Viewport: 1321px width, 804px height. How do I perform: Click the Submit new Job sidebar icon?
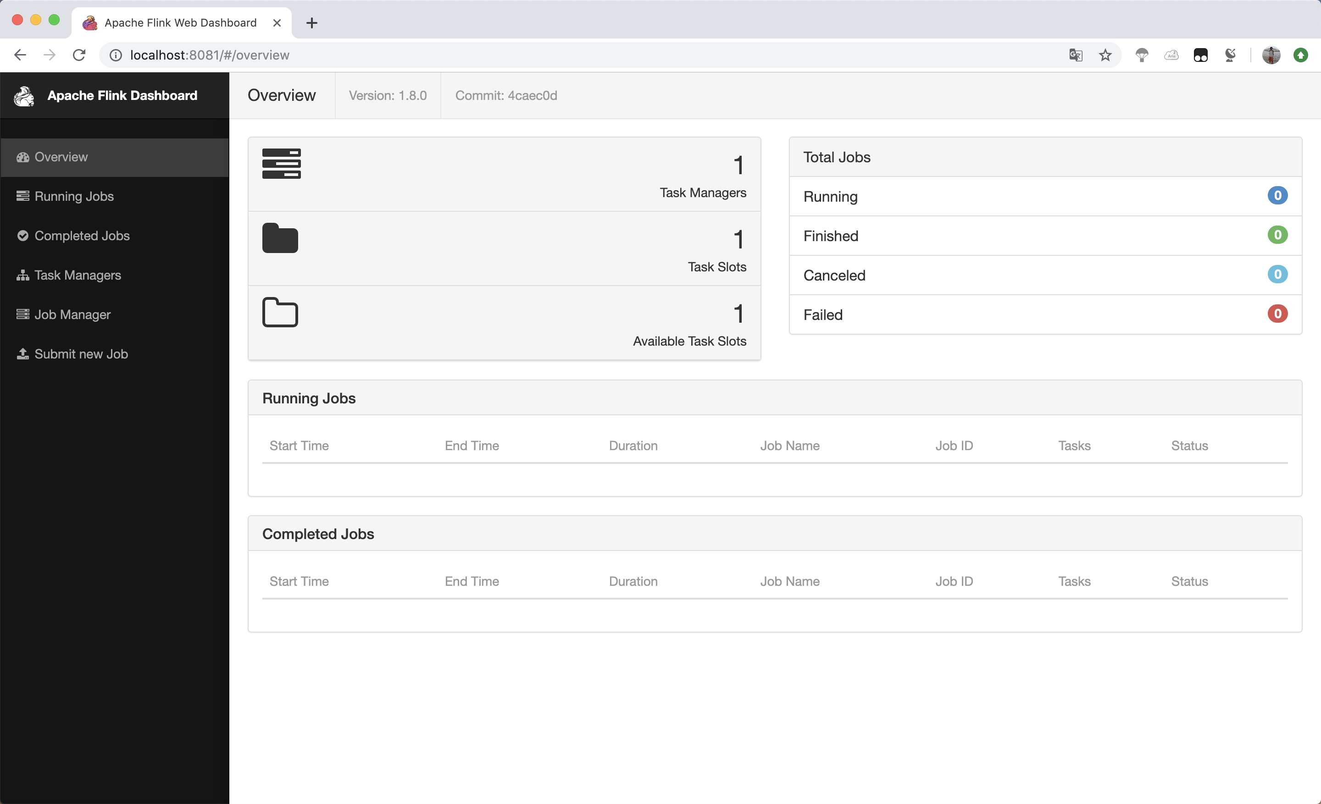(x=22, y=353)
